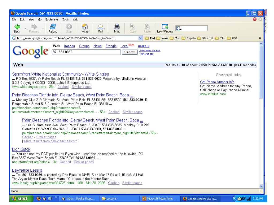Open the Don Black result
Screen dimensions: 274x205
(x=21, y=149)
